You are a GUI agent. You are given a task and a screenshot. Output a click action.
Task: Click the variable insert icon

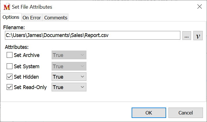pos(198,36)
